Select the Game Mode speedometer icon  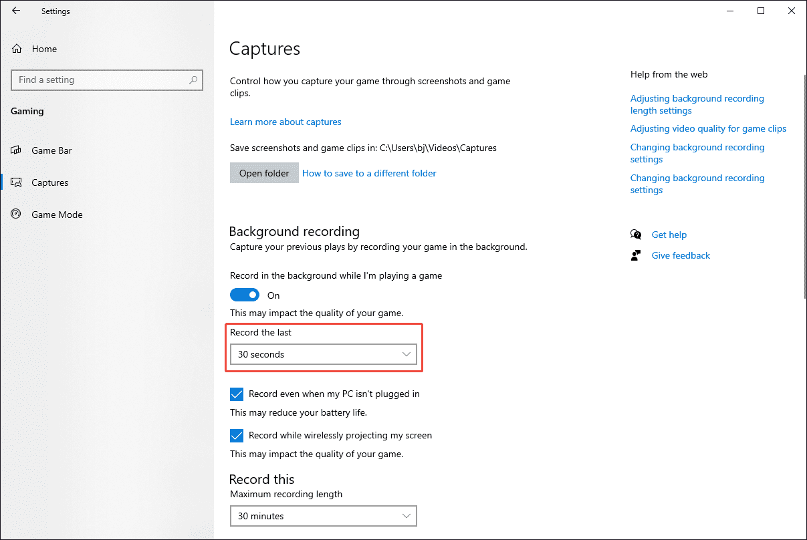coord(15,214)
